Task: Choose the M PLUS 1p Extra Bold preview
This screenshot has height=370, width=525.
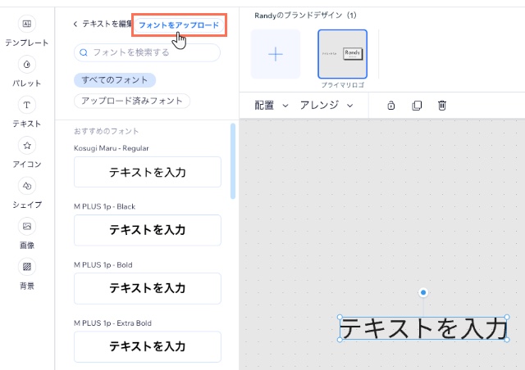Action: (x=148, y=346)
